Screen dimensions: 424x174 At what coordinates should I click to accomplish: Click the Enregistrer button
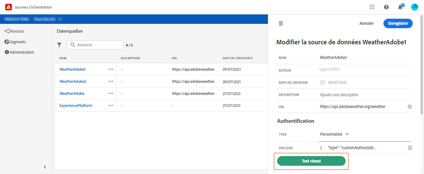tap(398, 23)
